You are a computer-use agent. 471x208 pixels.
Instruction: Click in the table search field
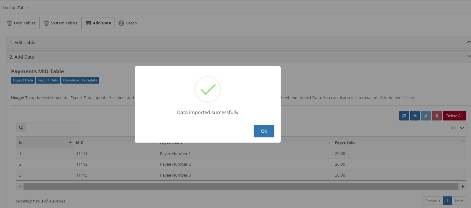pos(53,128)
